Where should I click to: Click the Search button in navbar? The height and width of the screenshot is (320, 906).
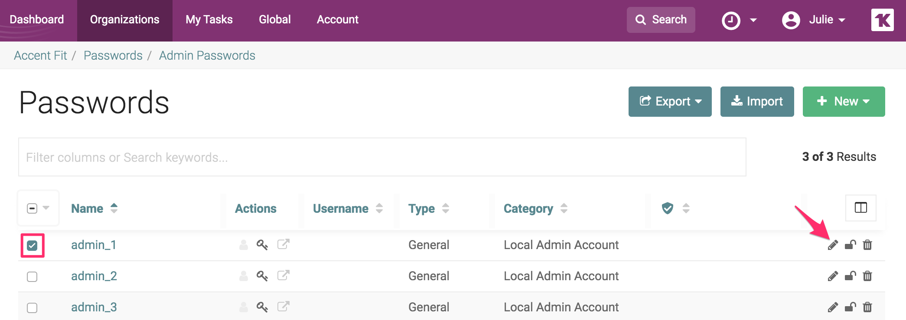[x=661, y=20]
